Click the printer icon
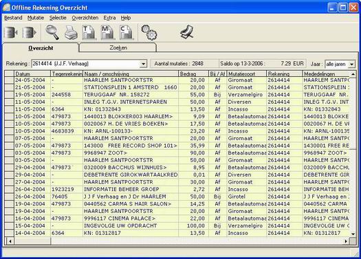Image resolution: width=361 pixels, height=259 pixels. coord(71,33)
